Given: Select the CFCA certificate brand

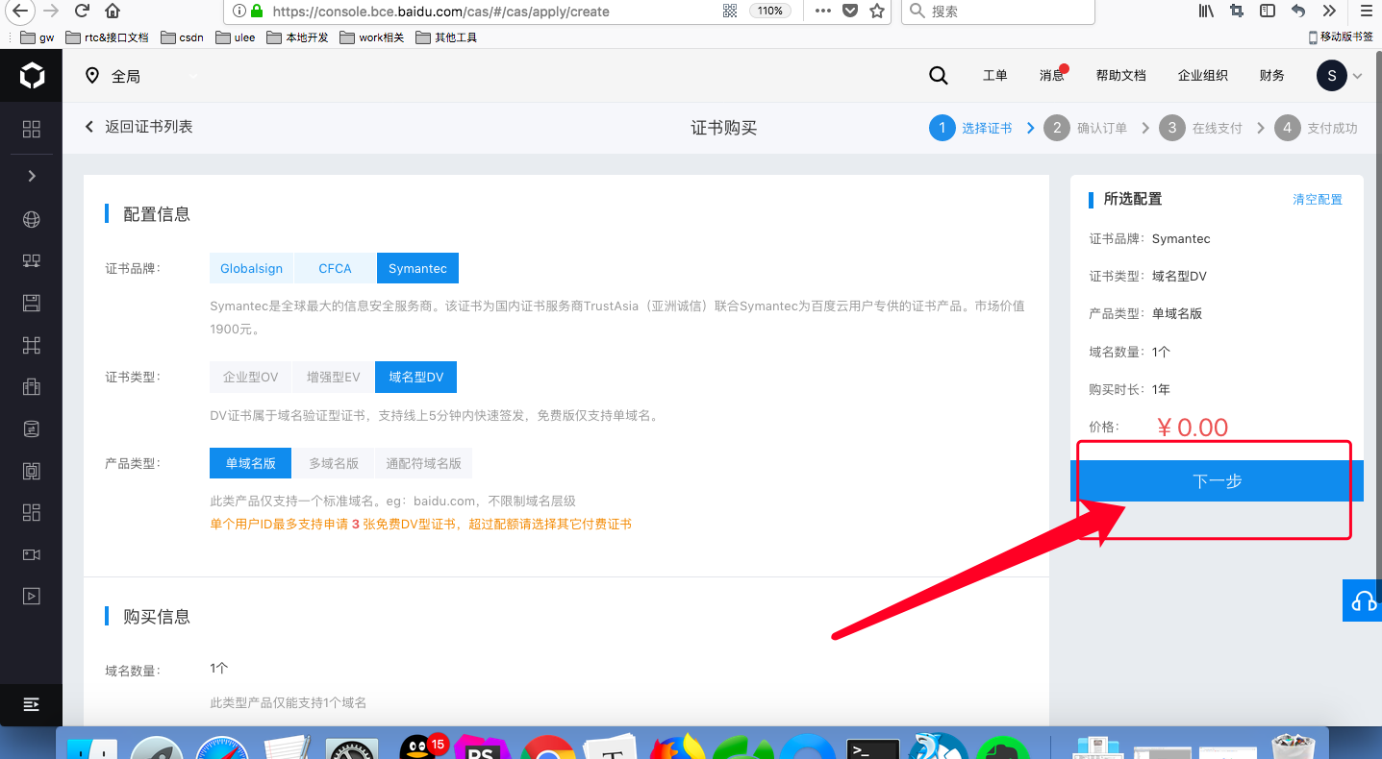Looking at the screenshot, I should 335,269.
